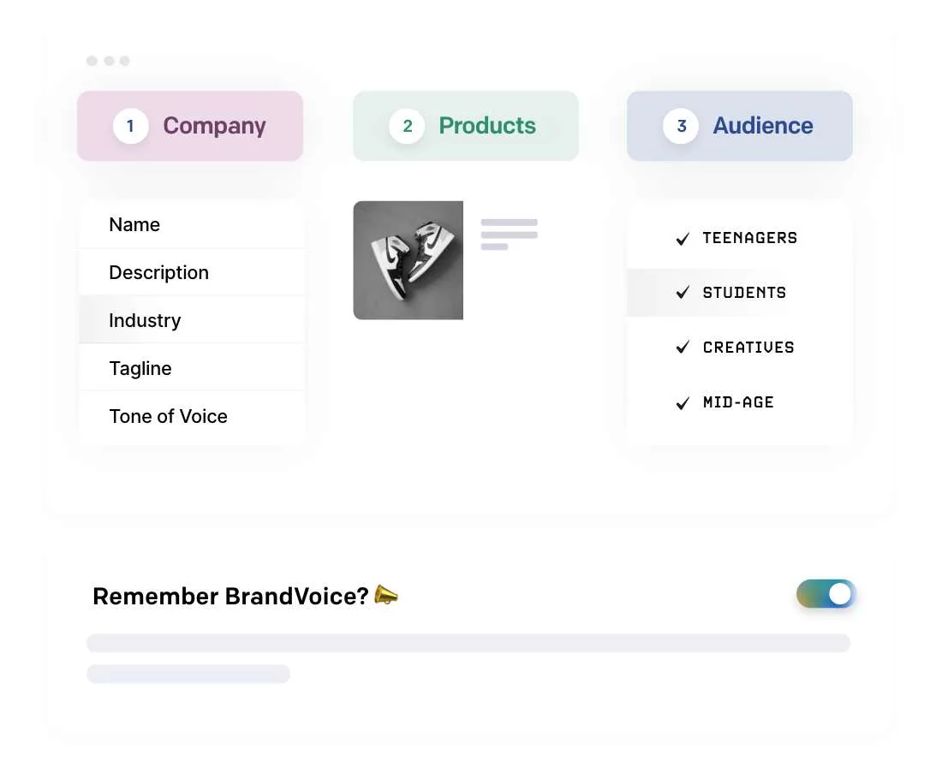Click the number 1 step circle
Image resolution: width=930 pixels, height=767 pixels.
130,126
